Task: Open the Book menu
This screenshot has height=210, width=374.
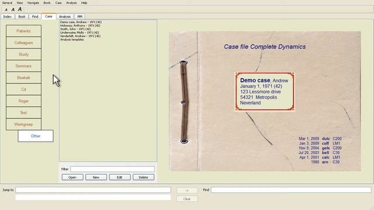Action: (x=47, y=3)
